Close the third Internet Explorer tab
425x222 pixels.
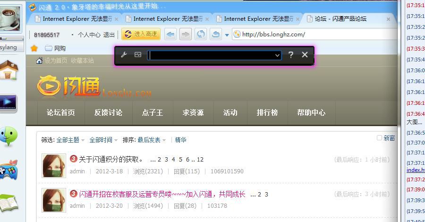297,19
